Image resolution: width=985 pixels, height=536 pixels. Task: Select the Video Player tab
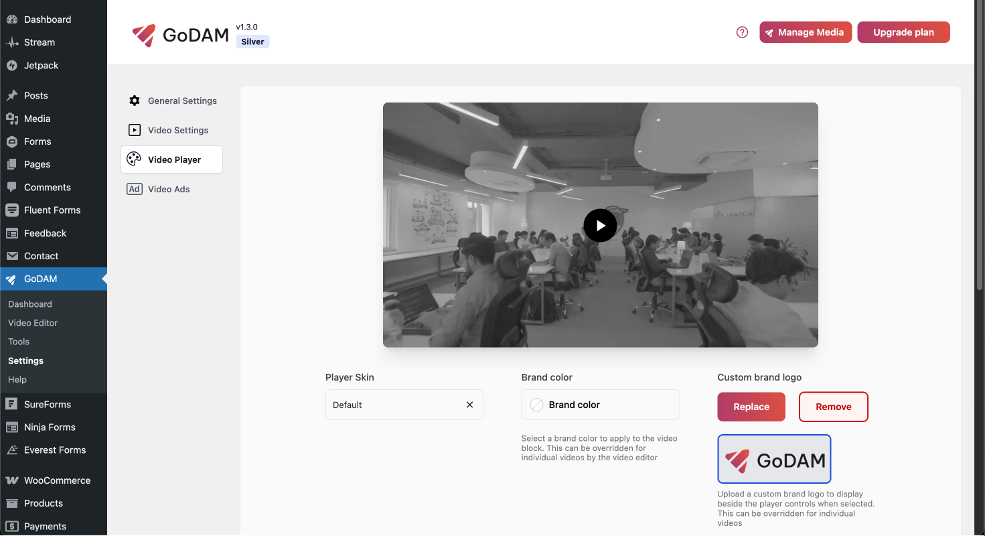171,159
